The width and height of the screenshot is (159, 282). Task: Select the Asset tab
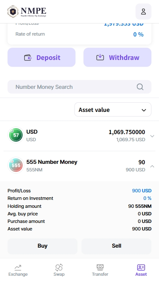(x=141, y=270)
